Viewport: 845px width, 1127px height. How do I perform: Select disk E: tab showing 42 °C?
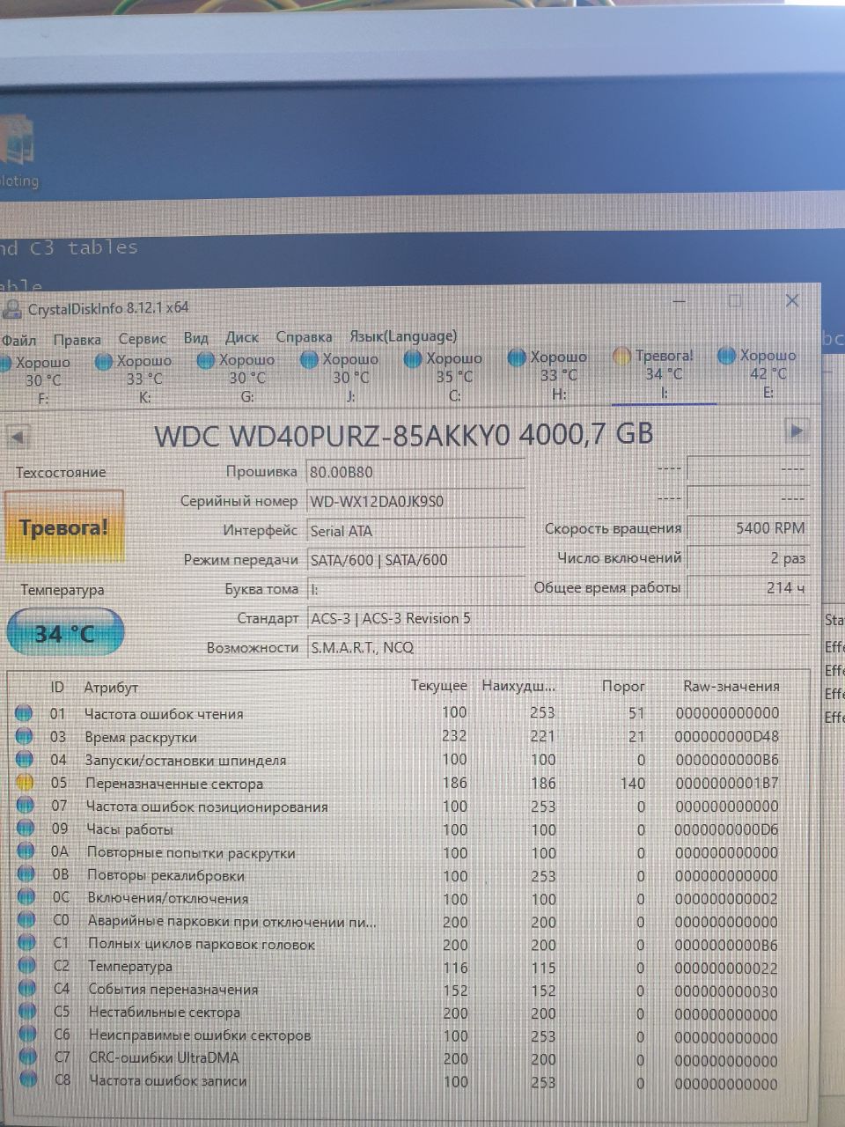coord(759,372)
